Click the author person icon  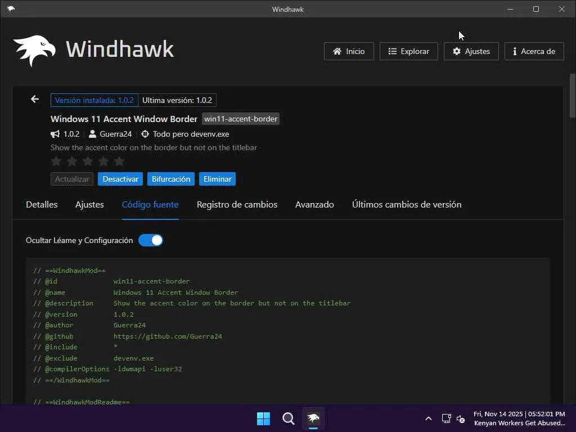(x=93, y=134)
